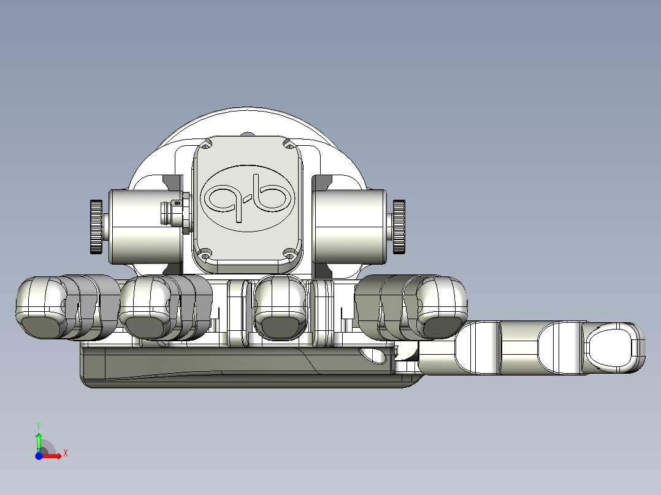
Task: Select the right cylindrical motor housing
Action: point(349,227)
